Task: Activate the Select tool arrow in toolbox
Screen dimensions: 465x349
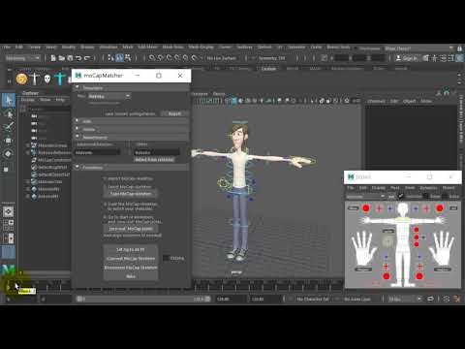Action: 9,100
